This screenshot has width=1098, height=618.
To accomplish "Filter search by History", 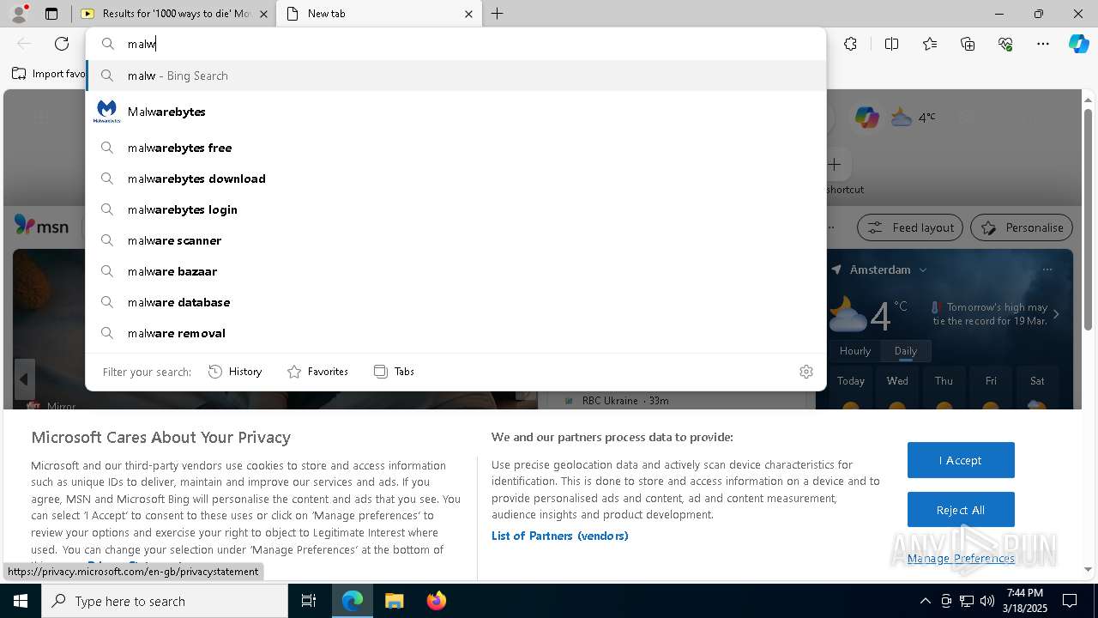I will 235,372.
